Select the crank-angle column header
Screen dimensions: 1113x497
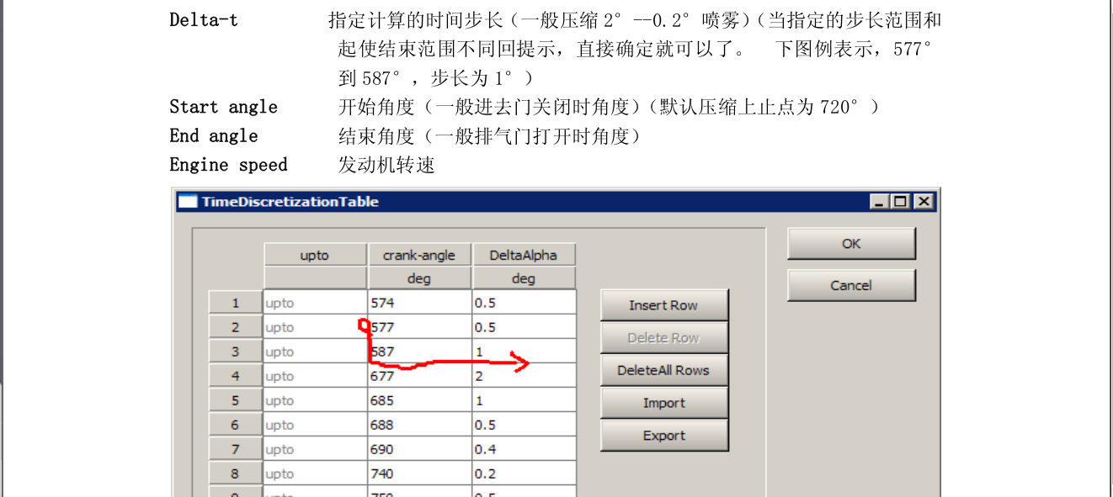(419, 254)
